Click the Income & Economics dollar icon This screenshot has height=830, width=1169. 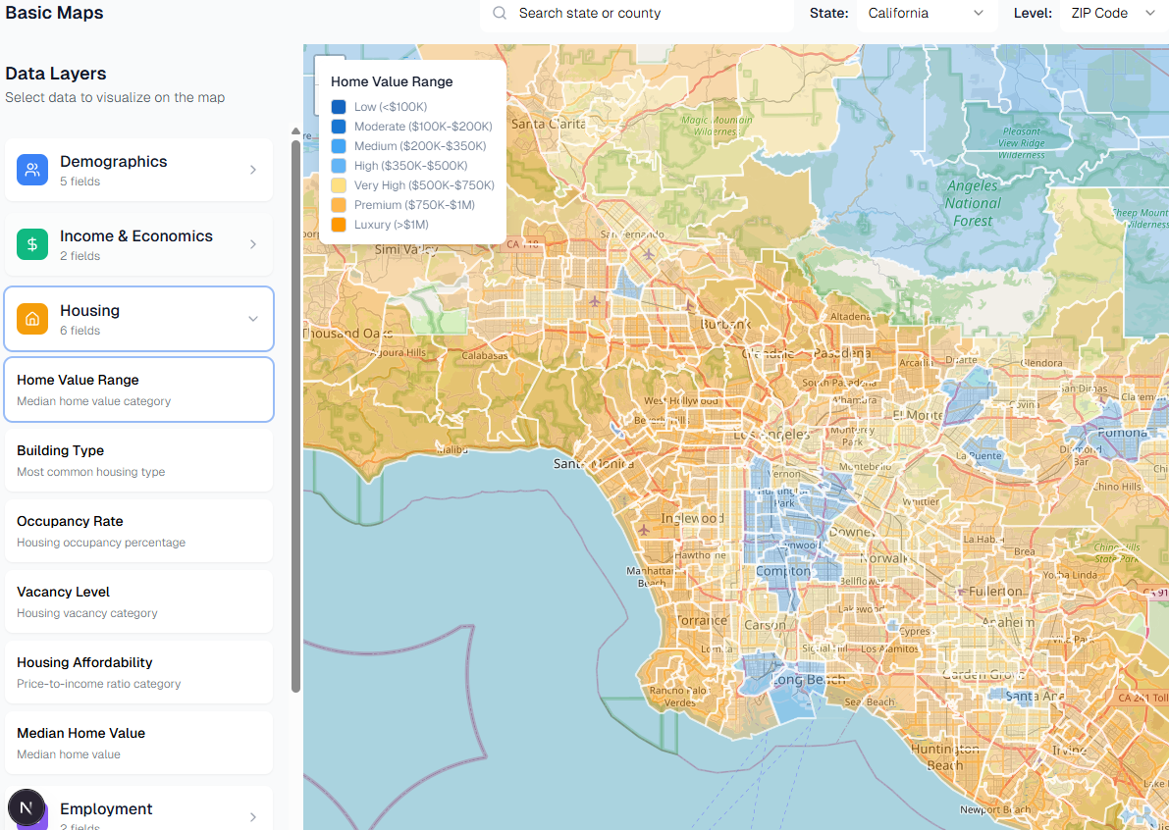(x=32, y=245)
